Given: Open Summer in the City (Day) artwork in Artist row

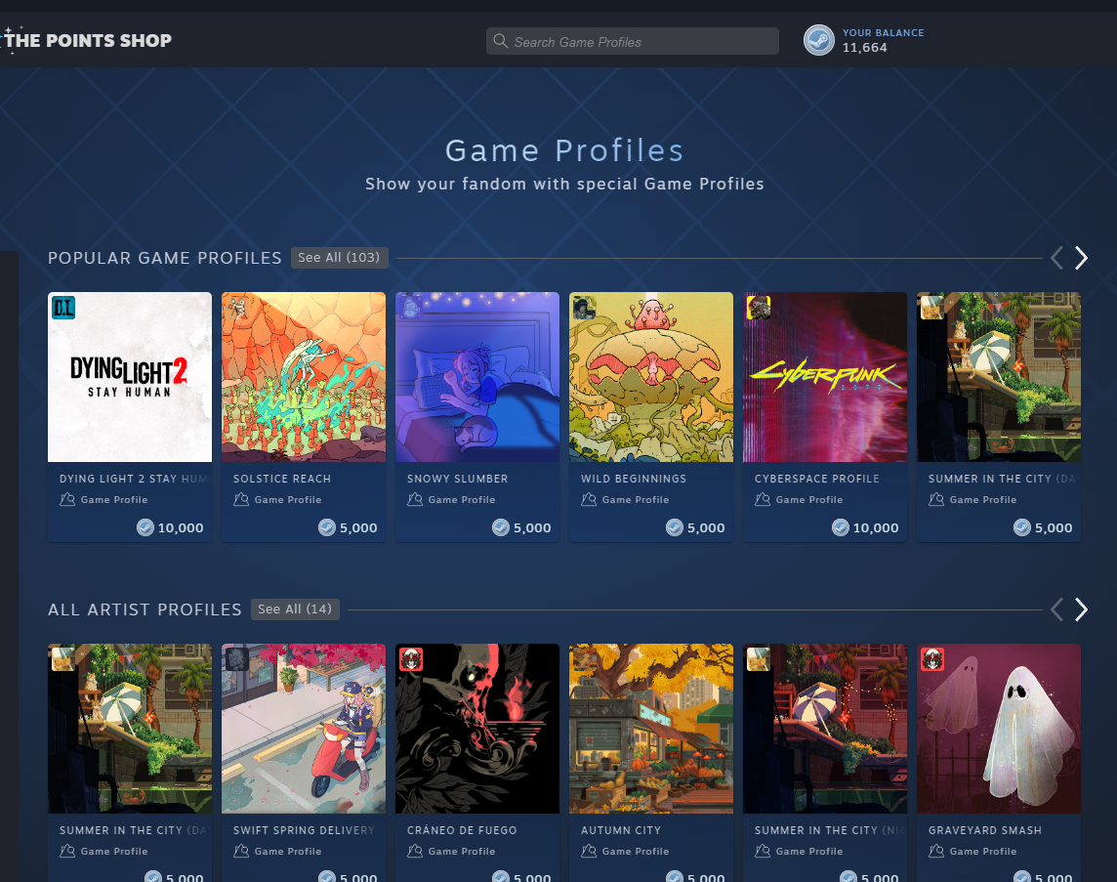Looking at the screenshot, I should tap(130, 729).
